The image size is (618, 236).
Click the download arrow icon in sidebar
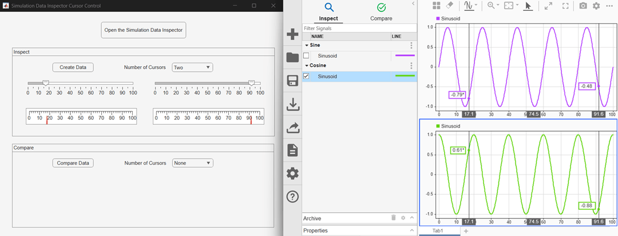point(292,104)
